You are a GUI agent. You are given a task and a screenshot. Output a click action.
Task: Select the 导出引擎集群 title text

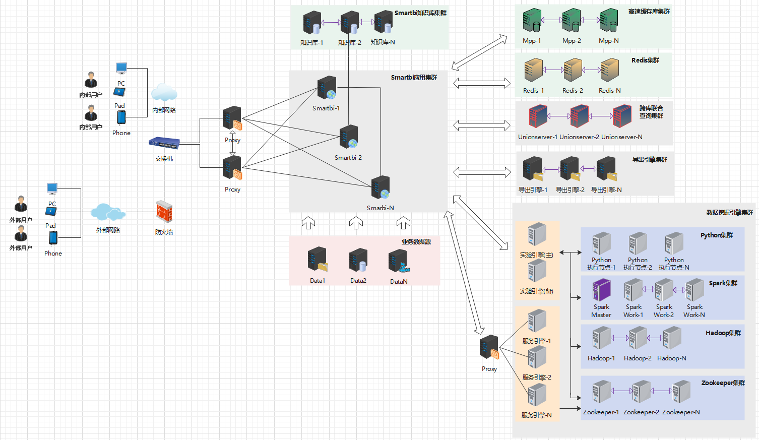click(x=650, y=160)
